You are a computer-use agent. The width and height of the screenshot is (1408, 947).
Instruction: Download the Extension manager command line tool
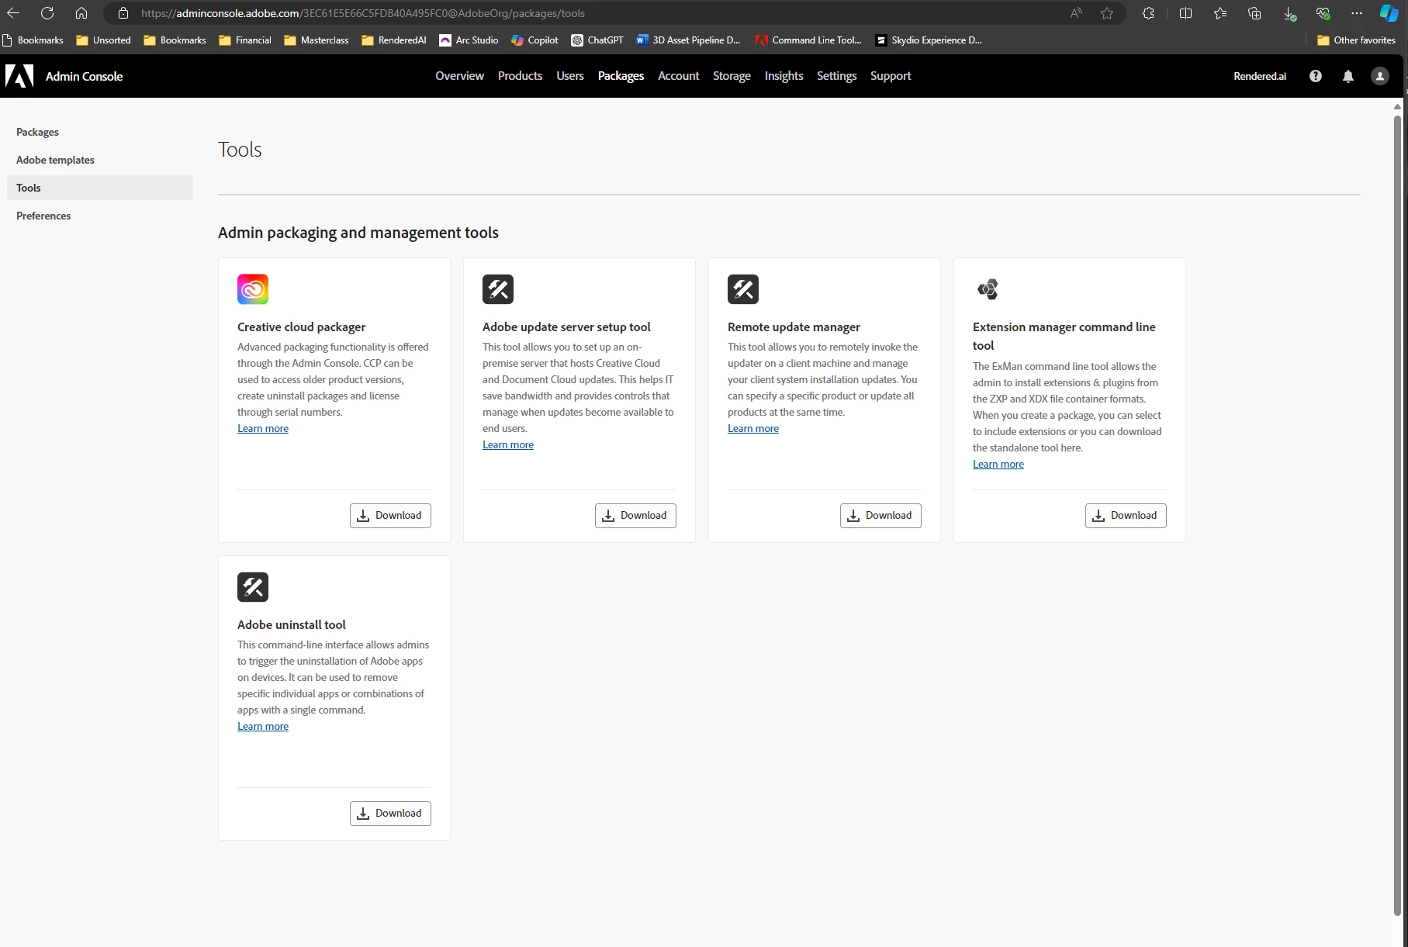[x=1126, y=516]
